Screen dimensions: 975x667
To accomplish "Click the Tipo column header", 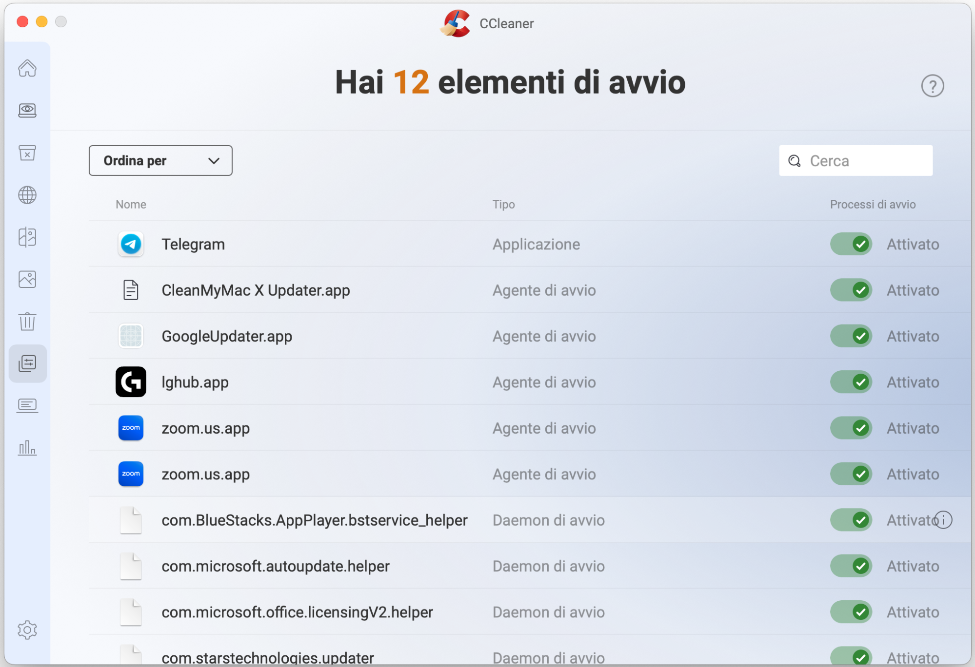I will [x=503, y=205].
